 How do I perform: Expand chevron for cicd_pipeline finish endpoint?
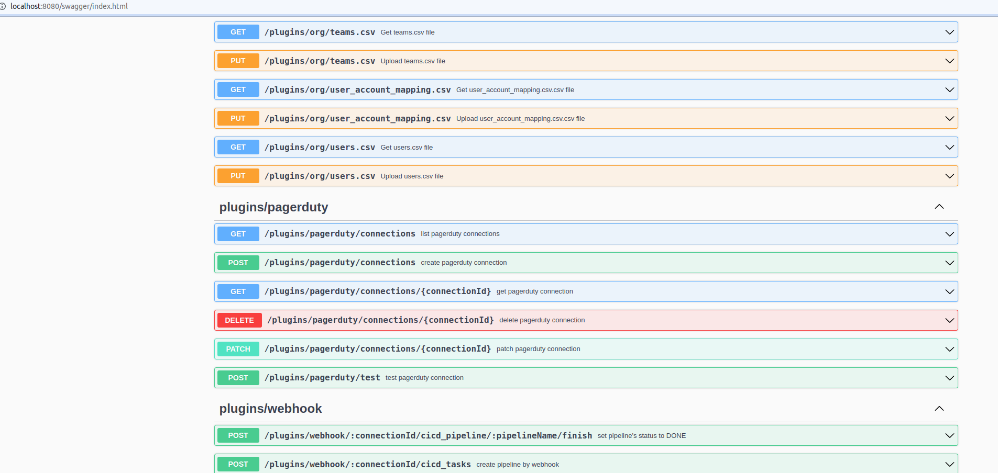(x=949, y=435)
